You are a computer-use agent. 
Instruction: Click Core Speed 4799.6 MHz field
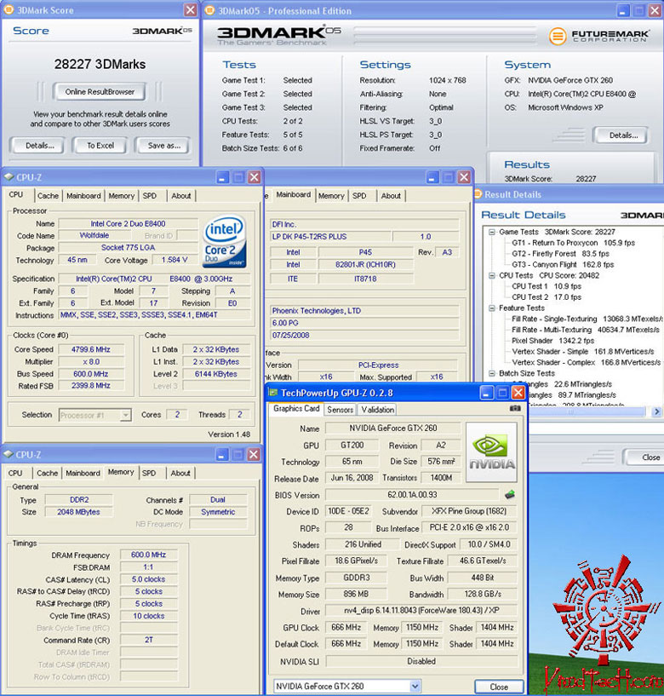click(x=91, y=349)
